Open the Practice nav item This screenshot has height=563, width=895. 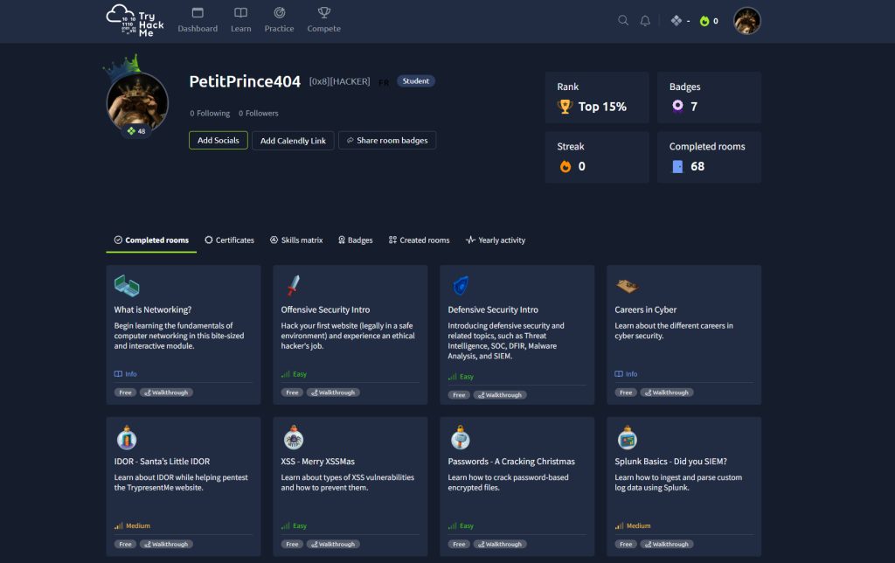(x=279, y=21)
